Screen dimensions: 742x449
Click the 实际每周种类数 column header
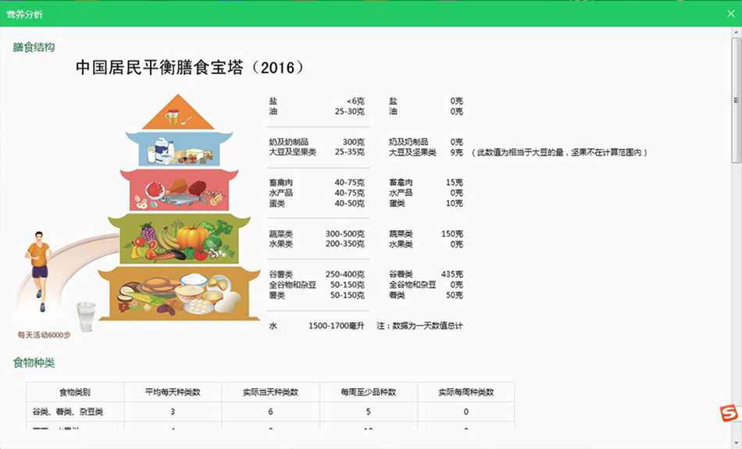click(x=466, y=392)
